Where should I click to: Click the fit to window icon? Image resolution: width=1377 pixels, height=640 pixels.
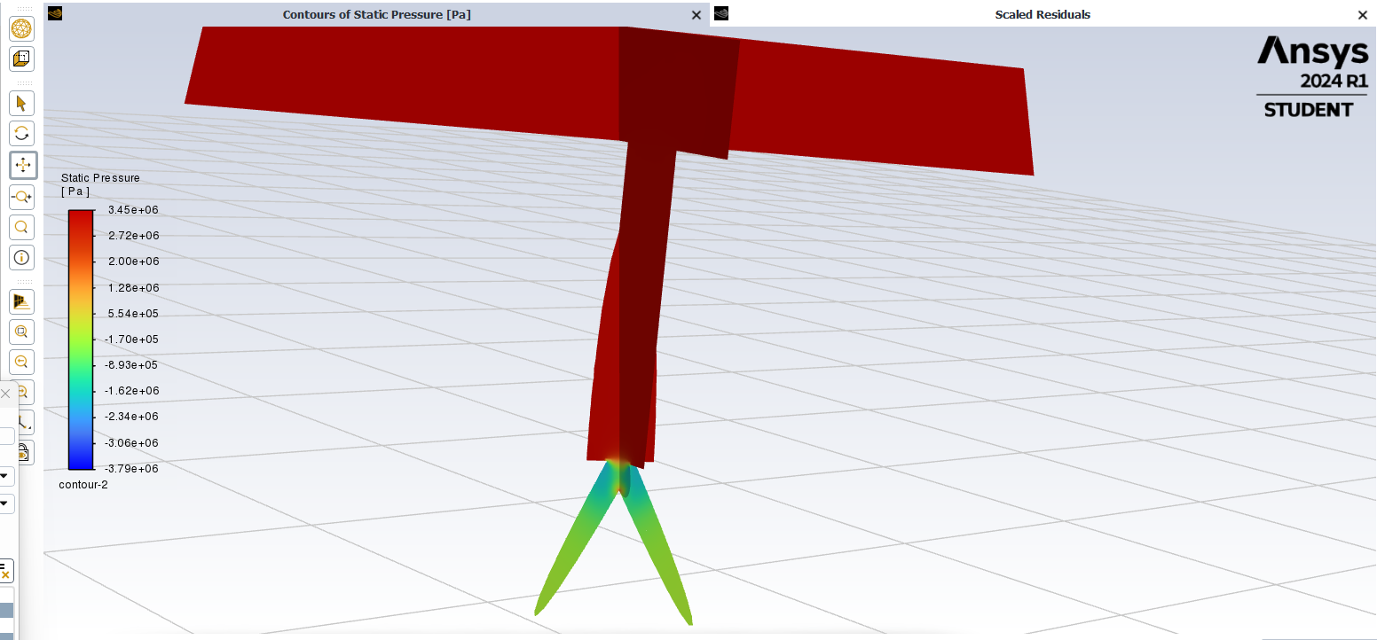point(22,332)
